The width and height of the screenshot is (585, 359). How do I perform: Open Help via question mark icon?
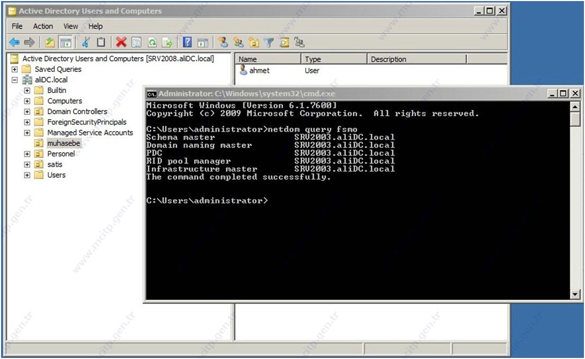[187, 42]
